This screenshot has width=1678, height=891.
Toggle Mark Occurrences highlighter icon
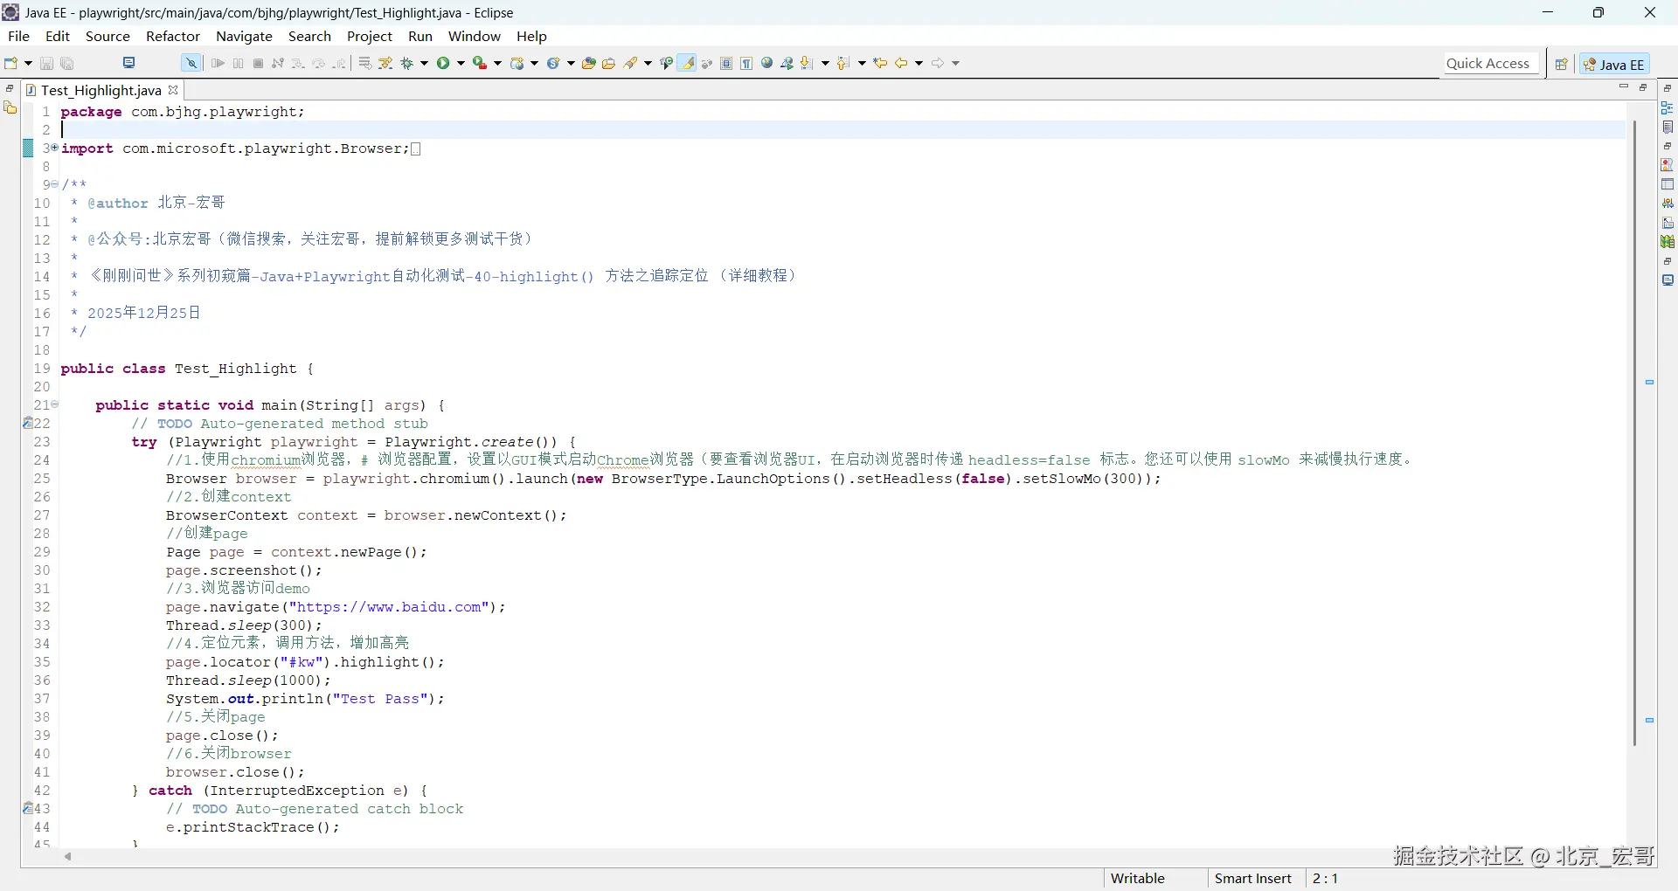coord(688,63)
